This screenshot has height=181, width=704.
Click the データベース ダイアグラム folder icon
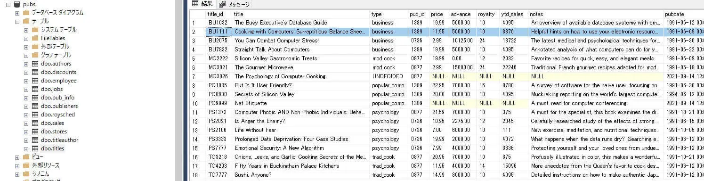(26, 13)
